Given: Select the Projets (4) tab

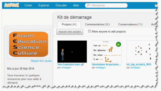Looking at the screenshot, I should pos(69,24).
